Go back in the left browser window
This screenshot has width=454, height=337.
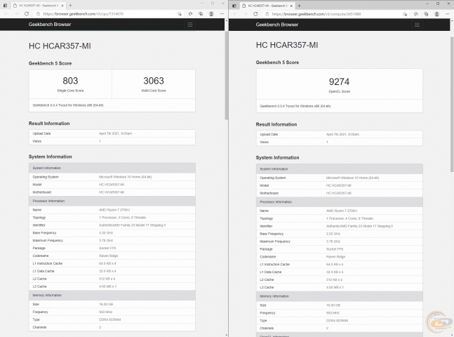6,13
